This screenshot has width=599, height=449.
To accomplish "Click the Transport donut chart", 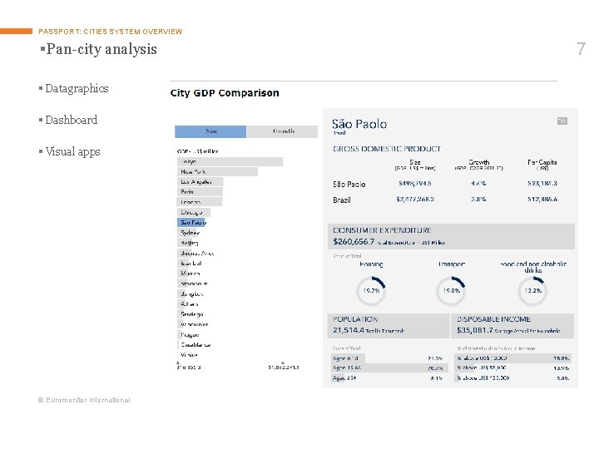I will tap(450, 290).
